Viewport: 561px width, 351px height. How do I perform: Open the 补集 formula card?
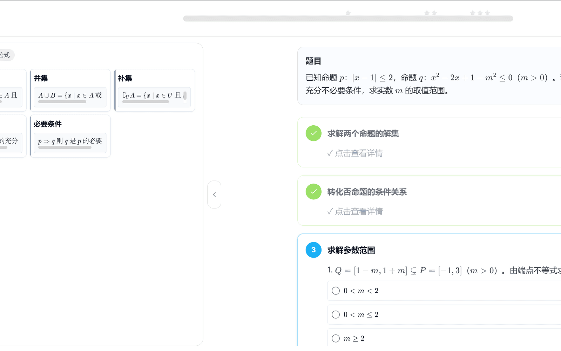click(x=155, y=90)
